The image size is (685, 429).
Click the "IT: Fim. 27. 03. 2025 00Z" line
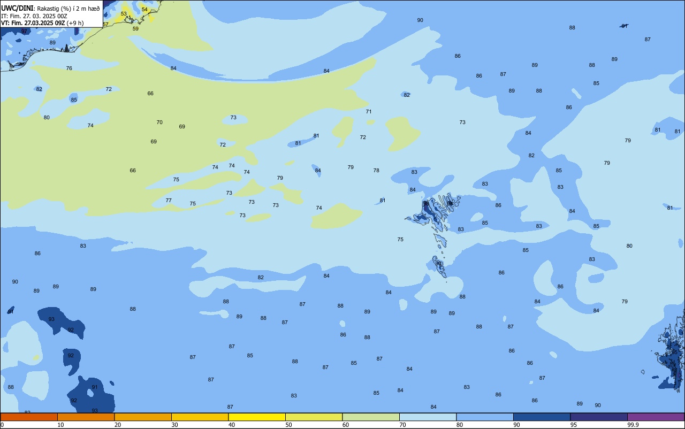coord(34,16)
